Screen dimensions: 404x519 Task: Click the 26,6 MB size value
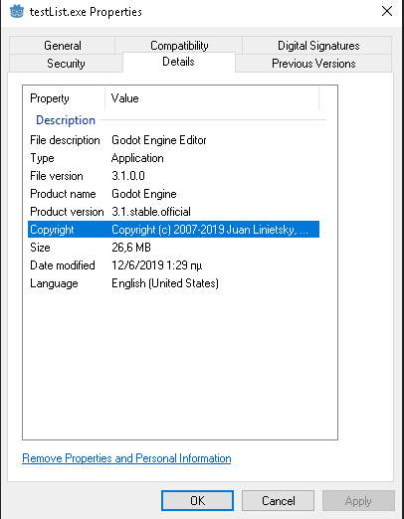[131, 248]
